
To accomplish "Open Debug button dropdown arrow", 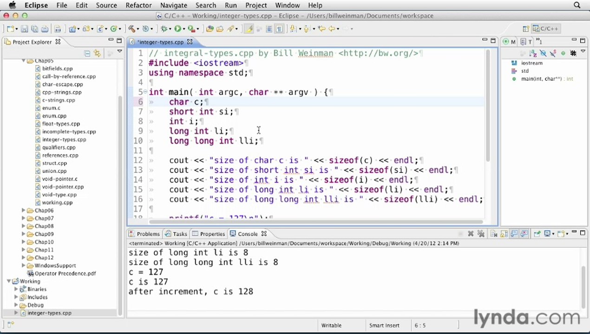I will 170,29.
